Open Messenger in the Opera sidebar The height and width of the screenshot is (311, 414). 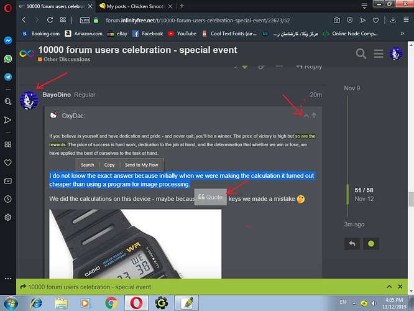(8, 40)
